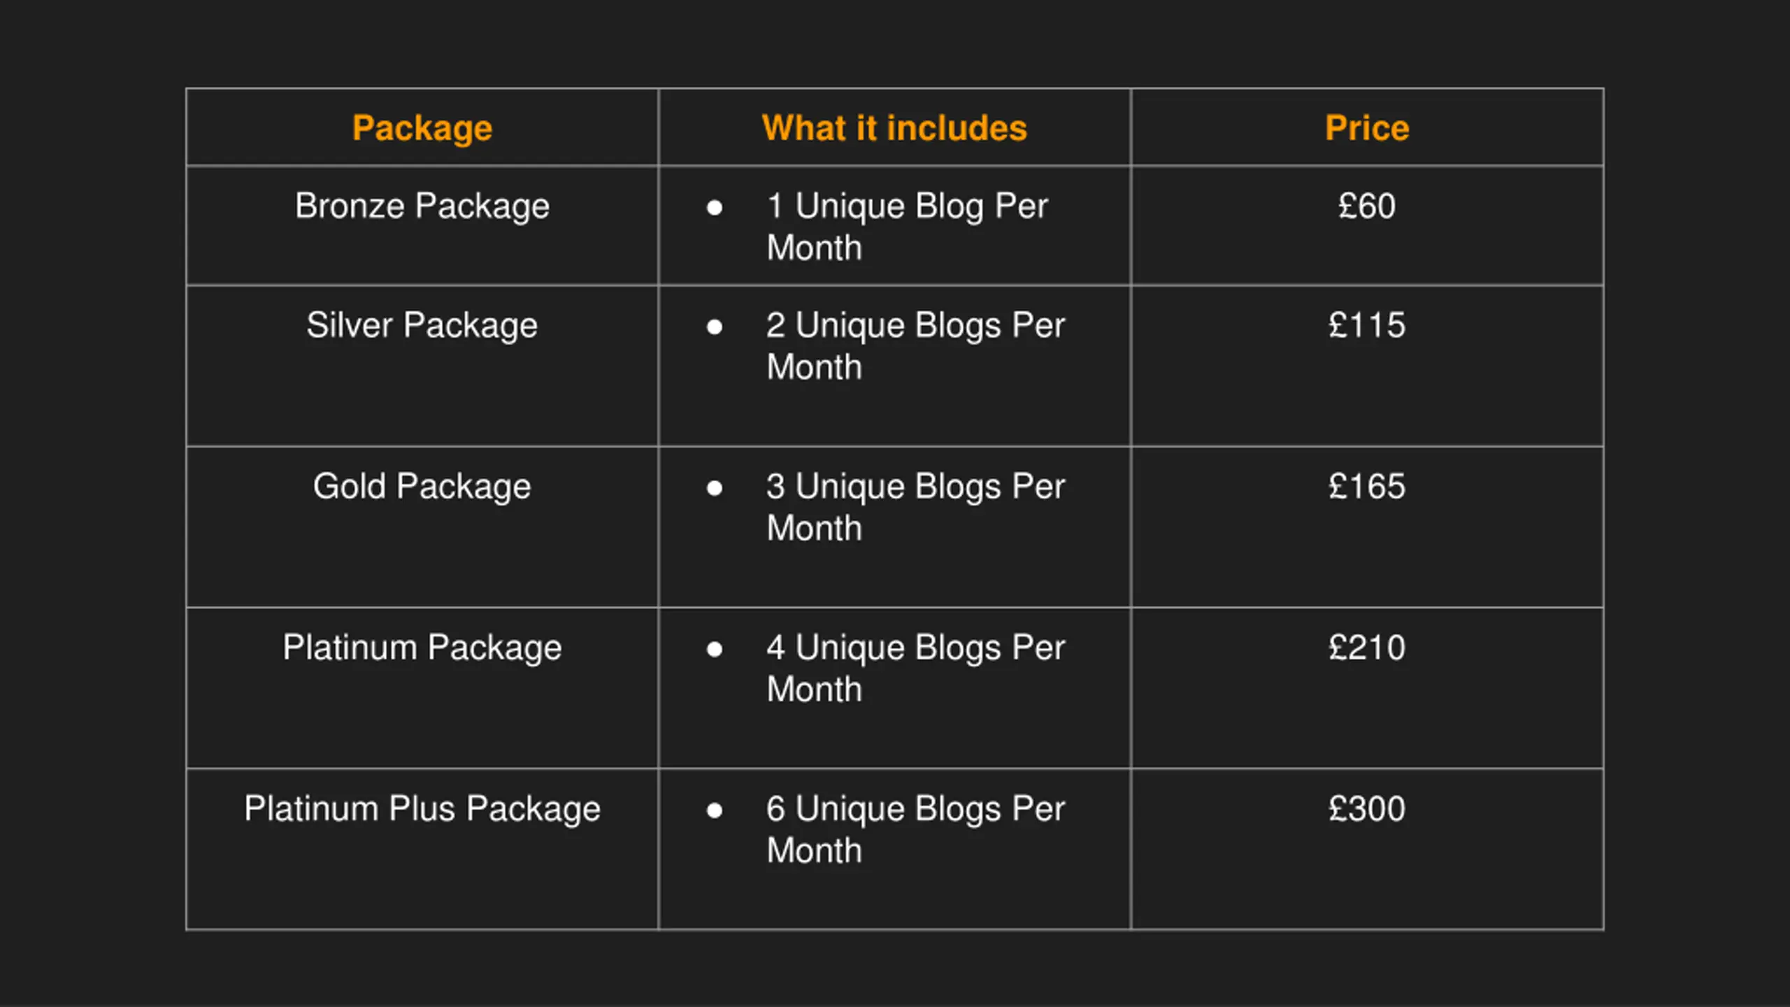Select the Gold Package cell
Screen dimensions: 1790x1007
pyautogui.click(x=422, y=486)
